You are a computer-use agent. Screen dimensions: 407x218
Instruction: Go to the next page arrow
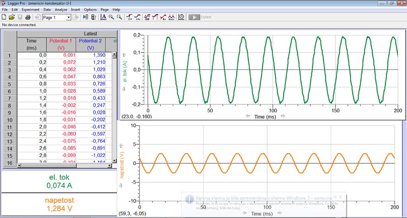point(76,17)
